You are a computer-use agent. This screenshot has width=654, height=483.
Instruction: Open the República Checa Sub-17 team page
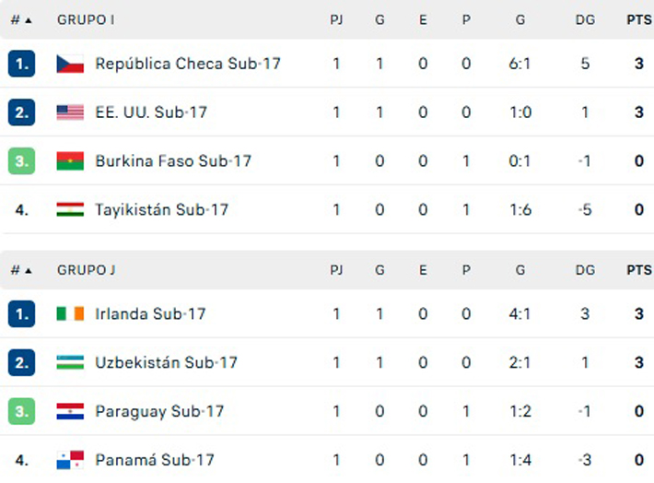pyautogui.click(x=188, y=64)
